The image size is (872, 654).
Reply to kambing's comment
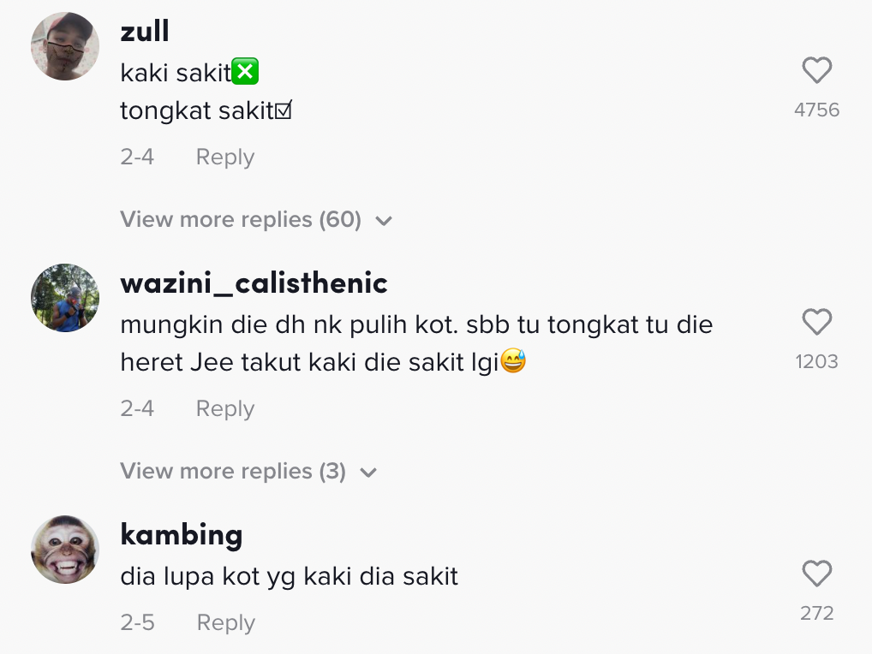pos(226,623)
